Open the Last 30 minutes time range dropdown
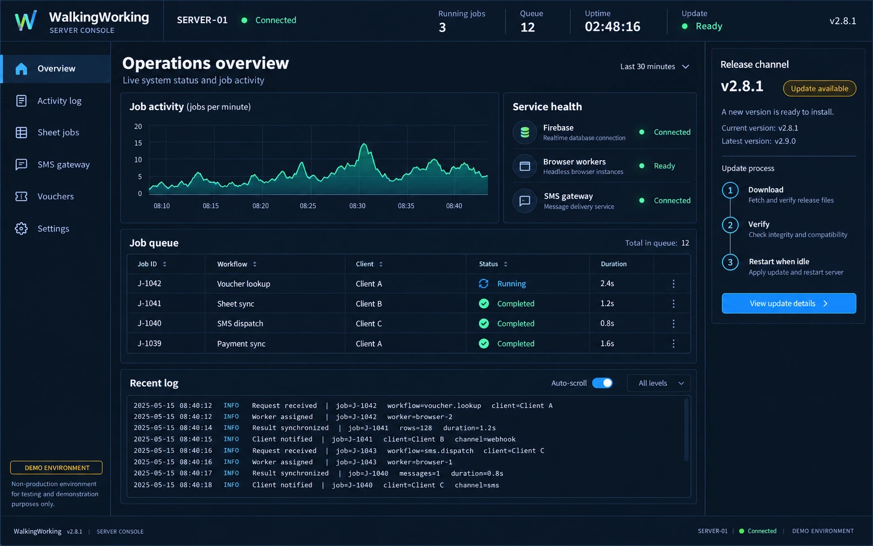 pos(654,67)
